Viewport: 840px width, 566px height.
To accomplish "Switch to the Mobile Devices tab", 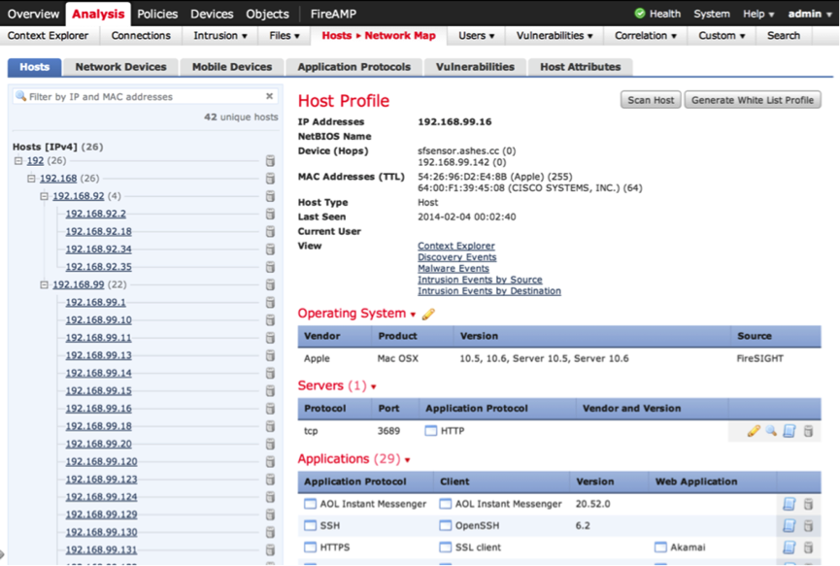I will pyautogui.click(x=232, y=67).
